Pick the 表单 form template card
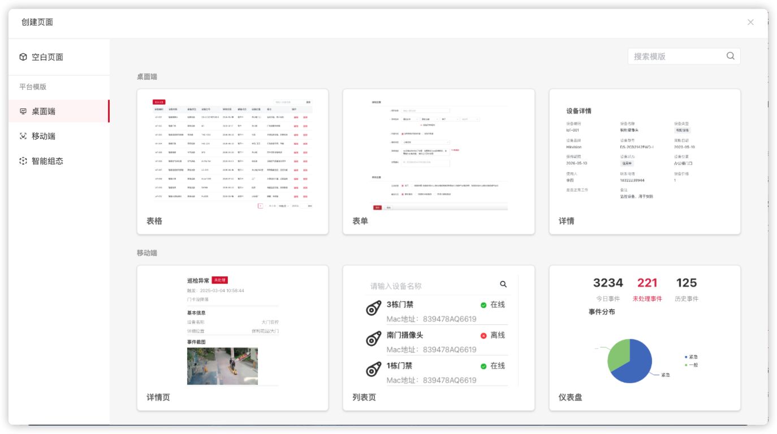Image resolution: width=777 pixels, height=434 pixels. click(438, 161)
